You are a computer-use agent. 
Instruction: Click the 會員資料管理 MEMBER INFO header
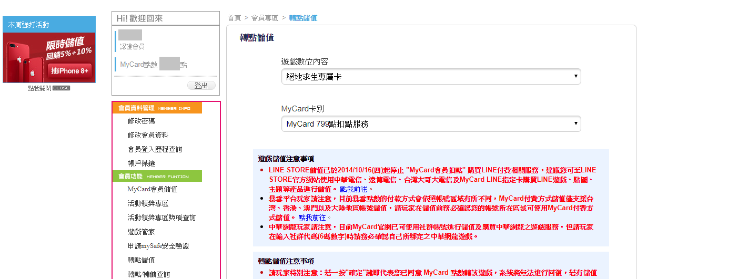click(157, 108)
